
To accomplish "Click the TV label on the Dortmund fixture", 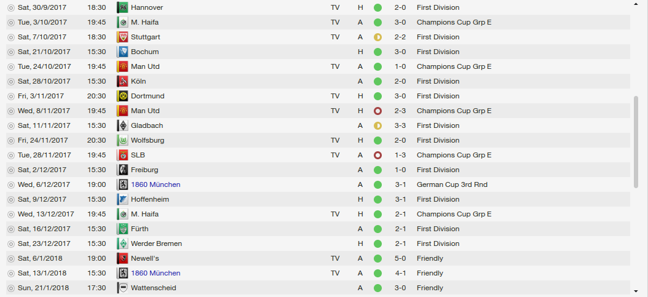I will (335, 96).
